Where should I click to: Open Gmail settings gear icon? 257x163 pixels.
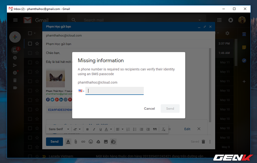227,33
